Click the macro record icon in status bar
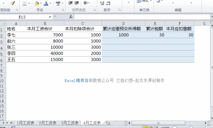Image resolution: width=213 pixels, height=128 pixels. tap(13, 127)
